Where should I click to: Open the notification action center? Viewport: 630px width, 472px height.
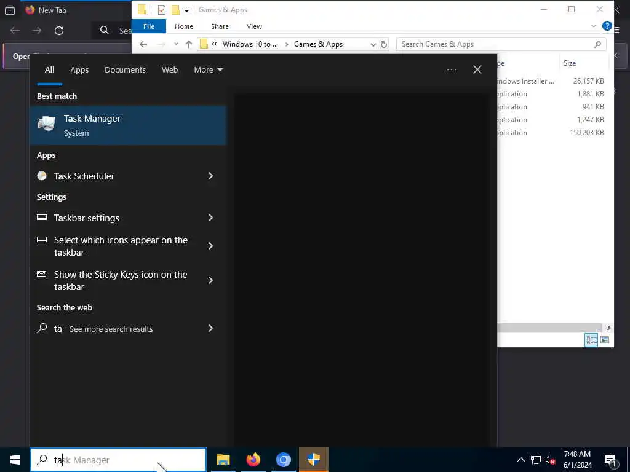[x=611, y=460]
